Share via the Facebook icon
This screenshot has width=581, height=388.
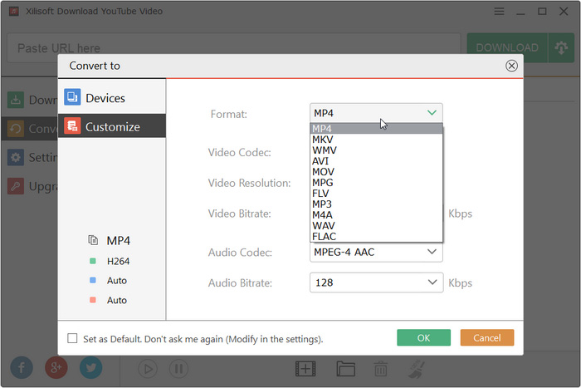click(22, 367)
